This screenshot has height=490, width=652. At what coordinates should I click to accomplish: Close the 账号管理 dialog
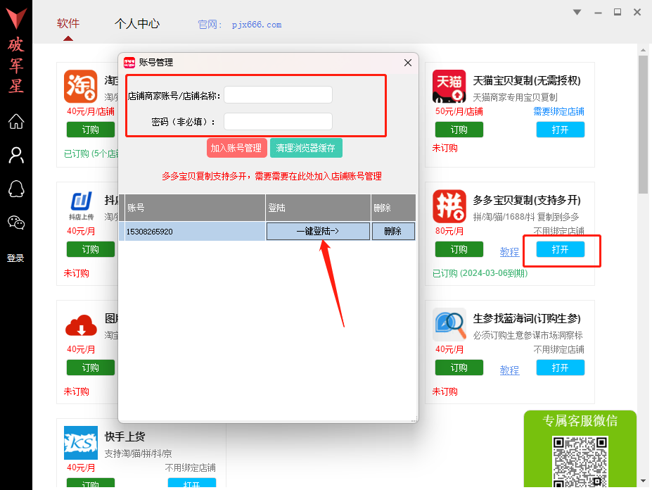coord(407,63)
